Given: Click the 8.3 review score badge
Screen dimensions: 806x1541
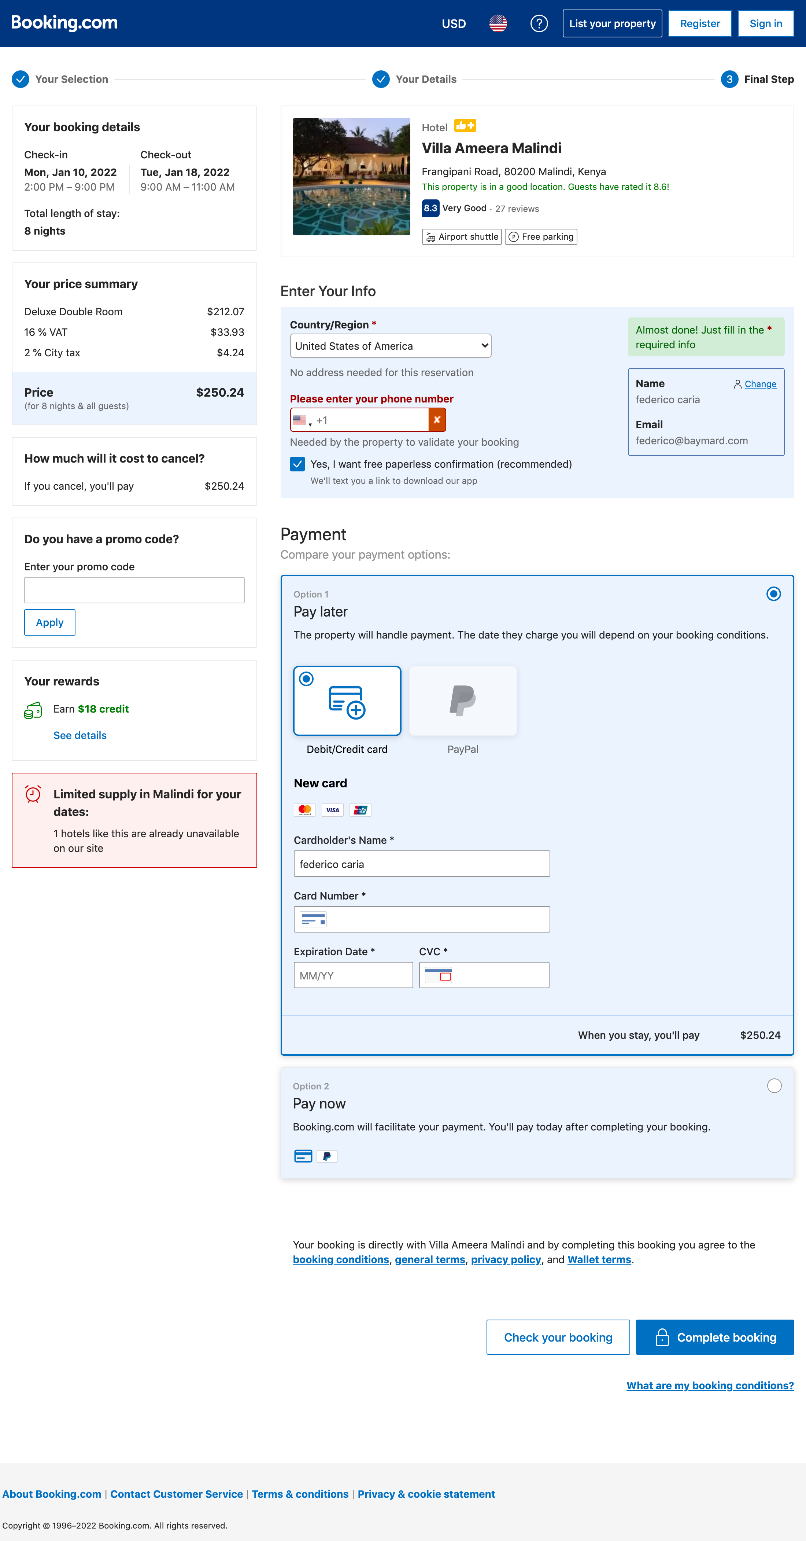Looking at the screenshot, I should tap(430, 208).
